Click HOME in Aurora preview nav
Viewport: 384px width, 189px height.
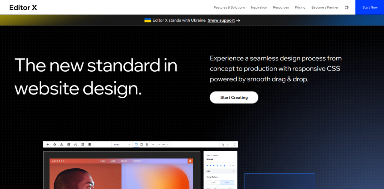coord(103,161)
